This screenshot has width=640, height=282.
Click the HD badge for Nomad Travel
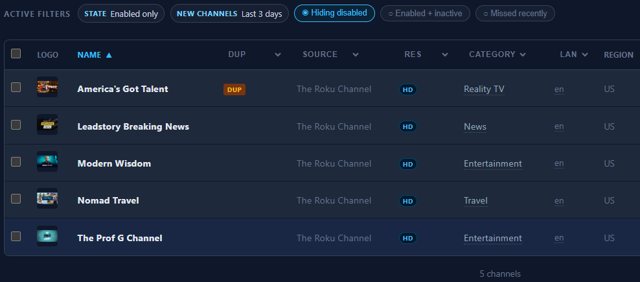pos(407,201)
